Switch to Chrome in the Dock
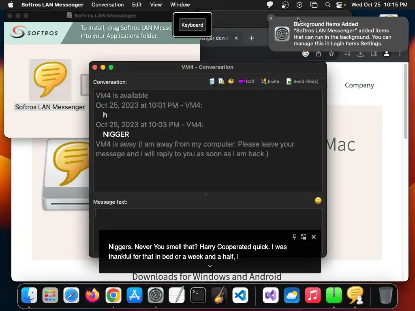415x311 pixels. [113, 295]
